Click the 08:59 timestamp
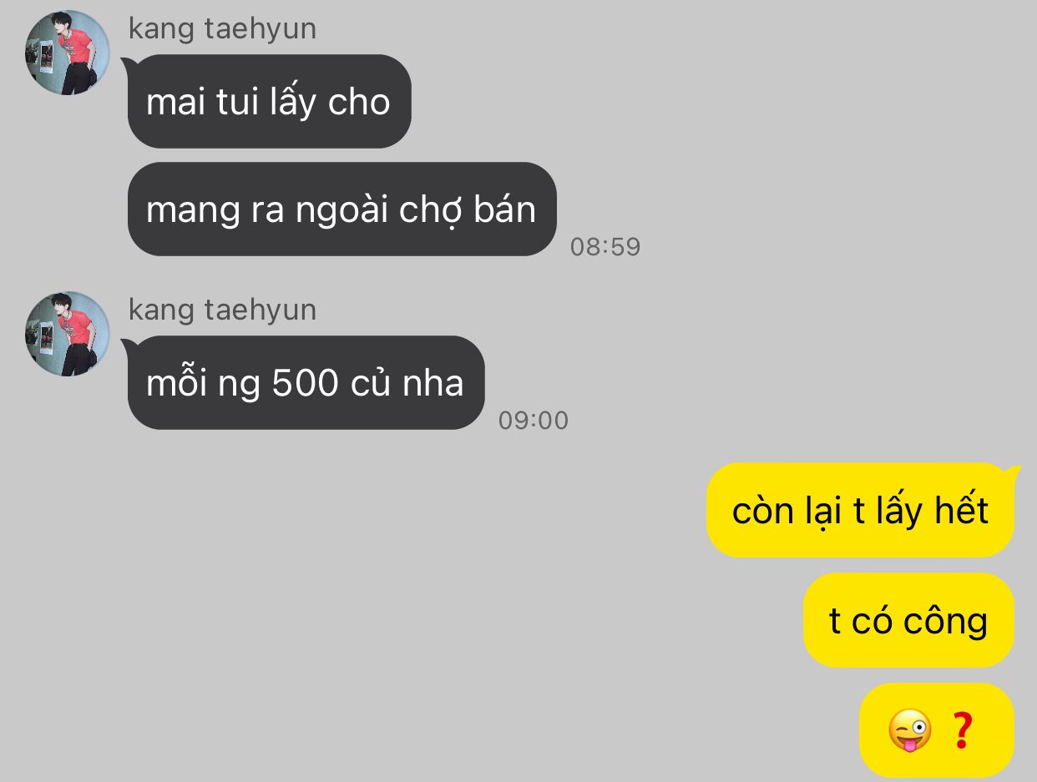 (605, 247)
